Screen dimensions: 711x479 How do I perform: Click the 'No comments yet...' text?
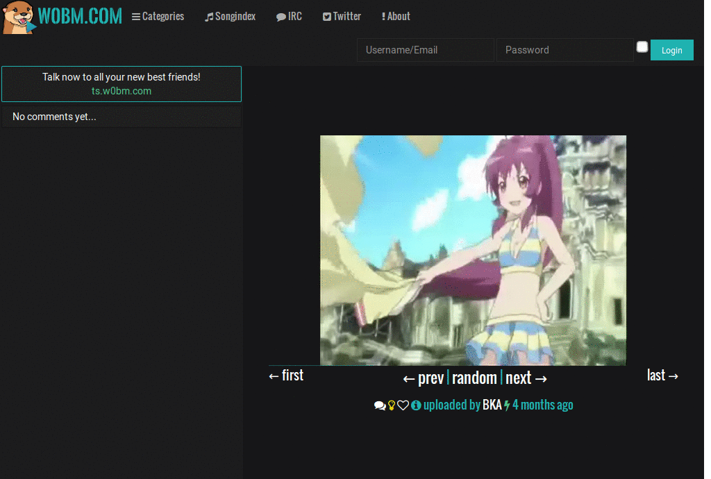pyautogui.click(x=54, y=117)
